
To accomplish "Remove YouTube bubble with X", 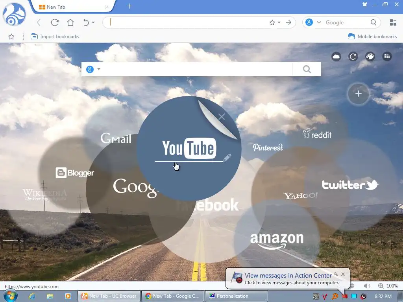I will click(x=222, y=116).
